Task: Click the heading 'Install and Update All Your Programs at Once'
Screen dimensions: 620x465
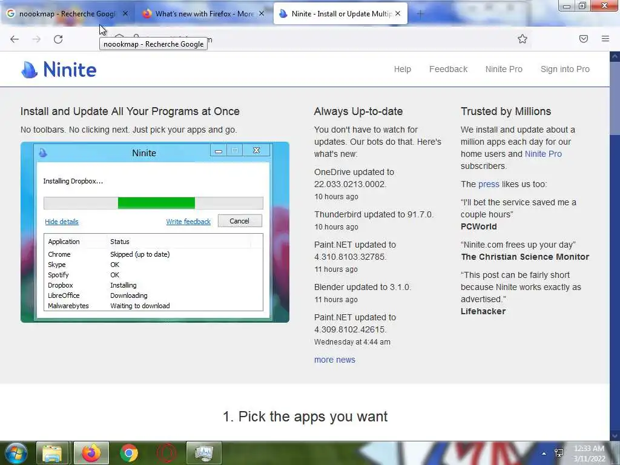Action: click(130, 111)
